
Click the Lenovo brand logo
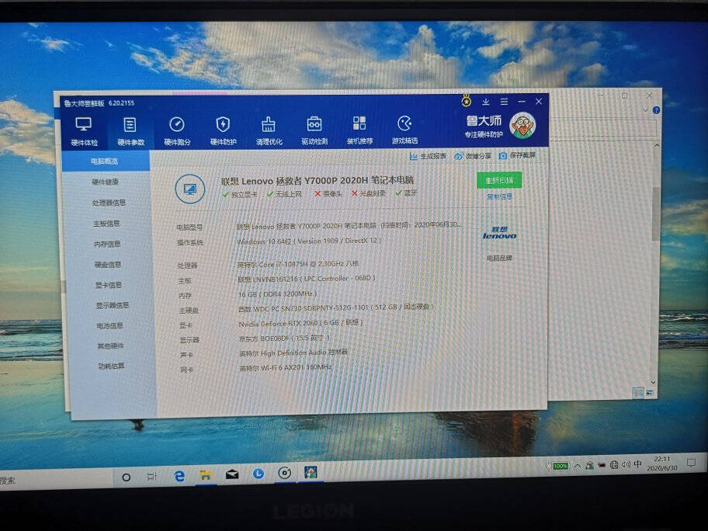499,233
